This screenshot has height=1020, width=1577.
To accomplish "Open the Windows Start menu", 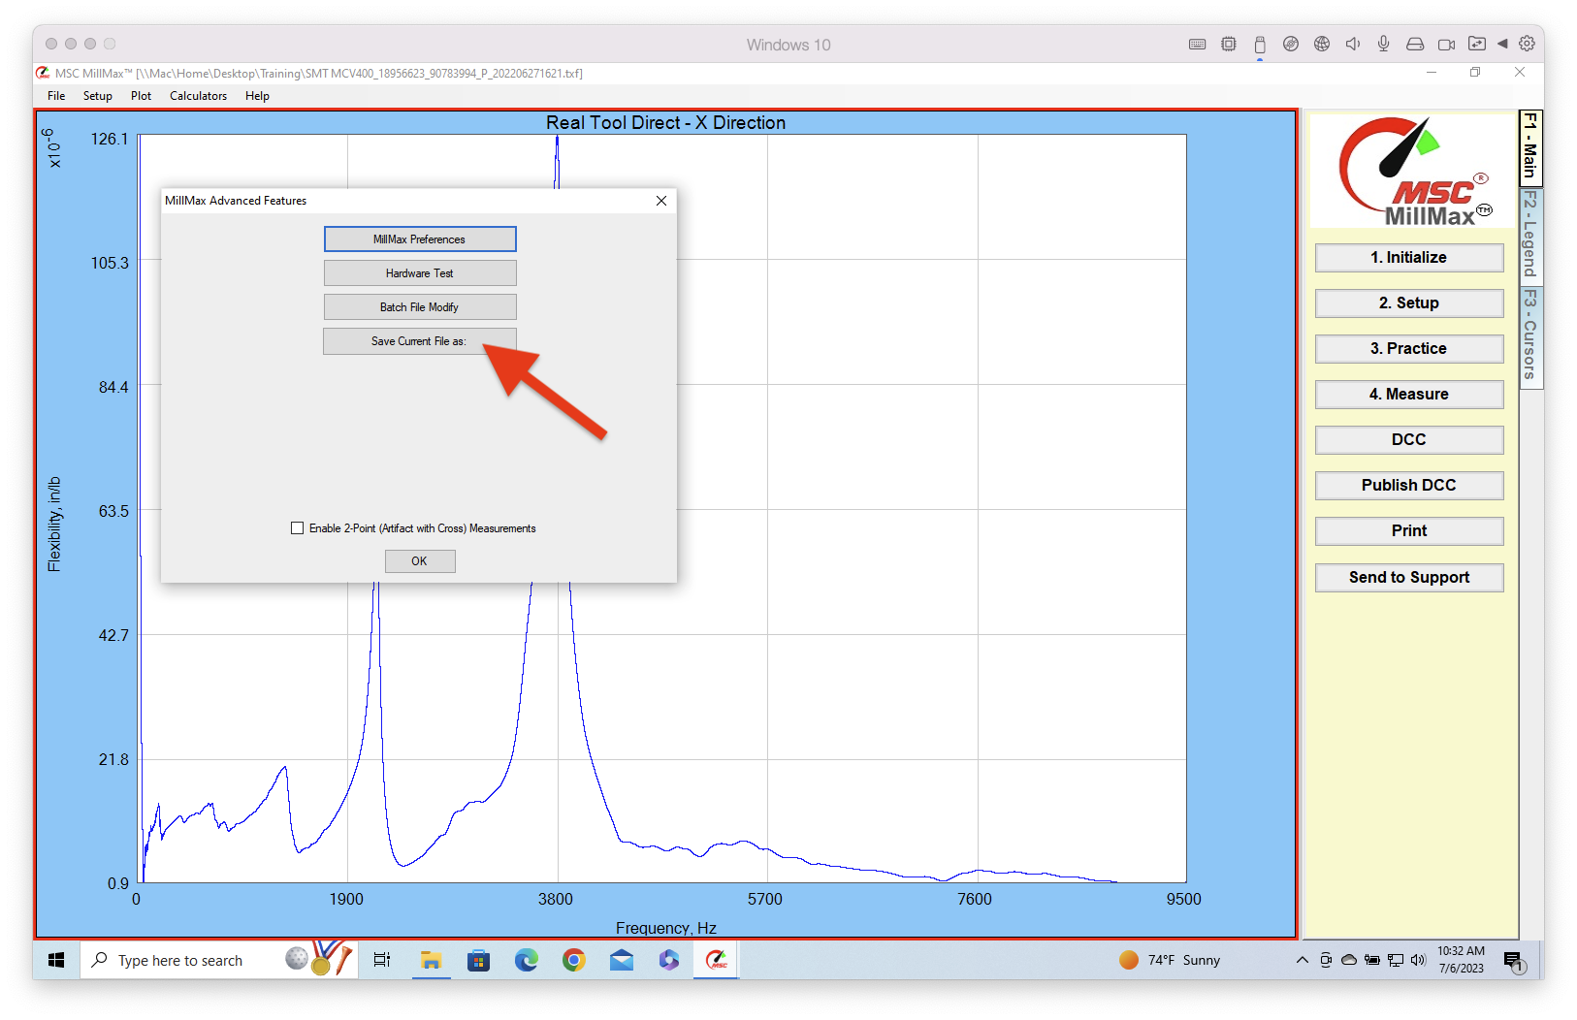I will click(x=56, y=961).
